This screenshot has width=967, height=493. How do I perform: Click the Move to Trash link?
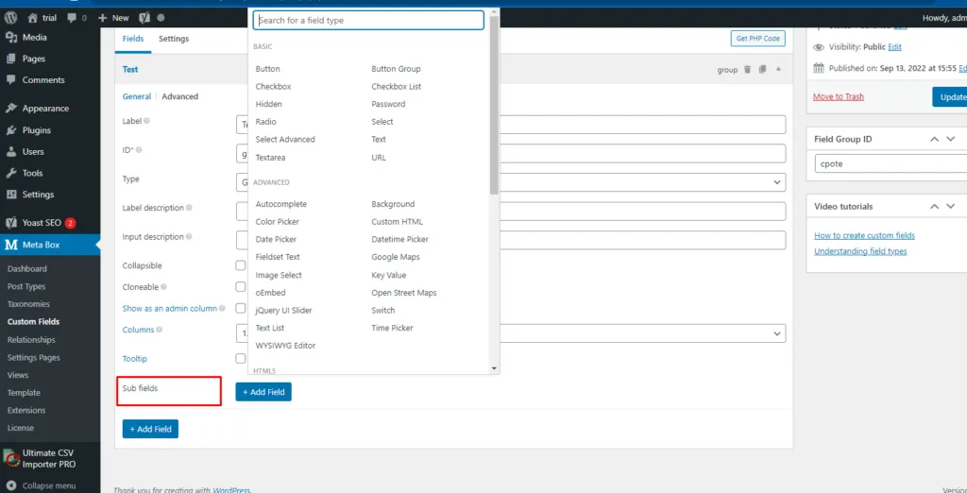[x=838, y=96]
